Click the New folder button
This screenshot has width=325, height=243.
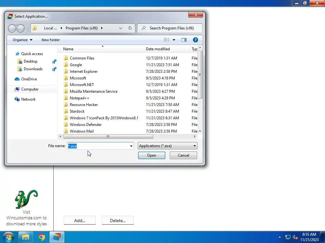tap(50, 40)
